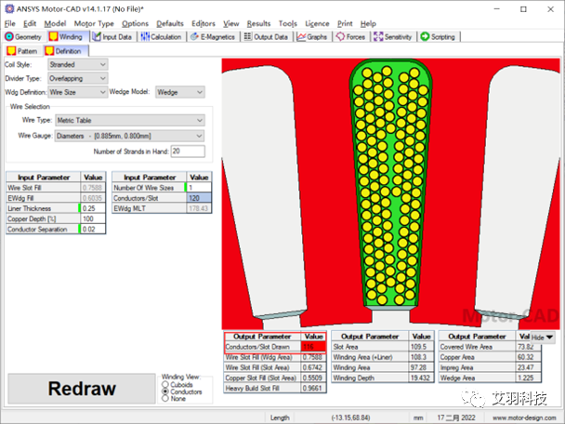Open the Wdg Definition dropdown
This screenshot has height=424, width=565.
tap(78, 92)
